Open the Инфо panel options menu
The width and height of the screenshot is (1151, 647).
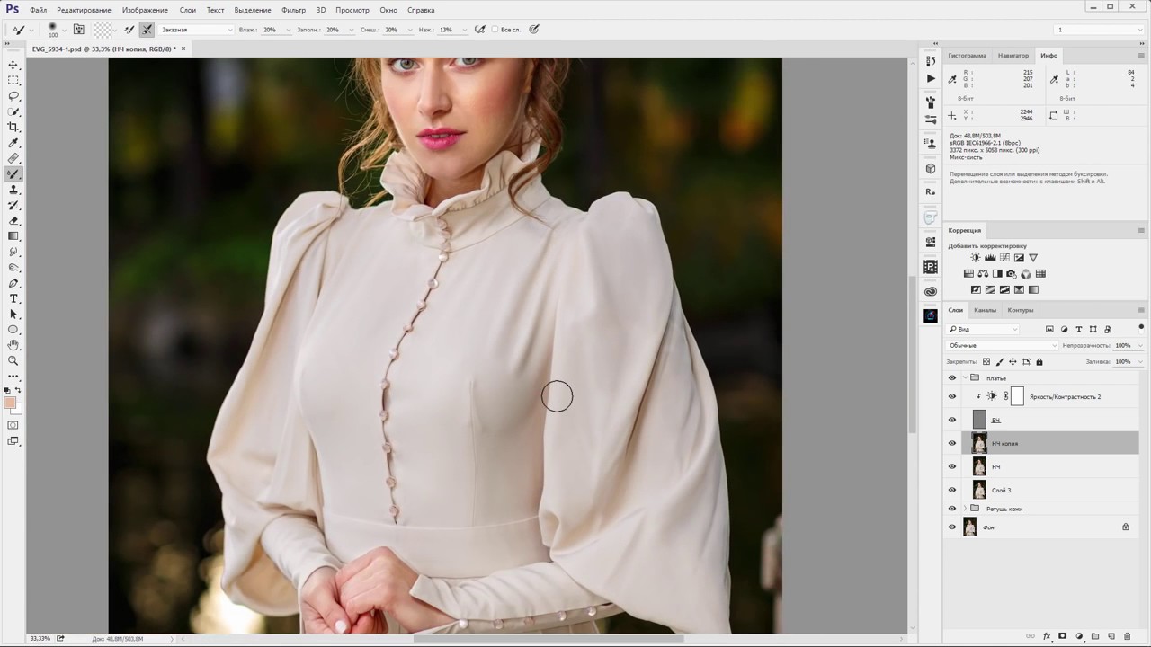1141,56
